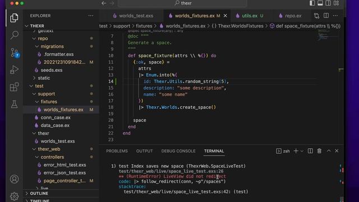Go forward with navigation arrow
This screenshot has width=359, height=202.
112,3
